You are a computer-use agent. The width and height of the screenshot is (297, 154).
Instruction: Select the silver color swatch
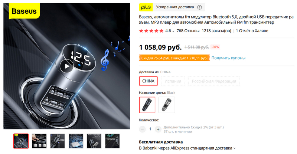[x=167, y=105]
